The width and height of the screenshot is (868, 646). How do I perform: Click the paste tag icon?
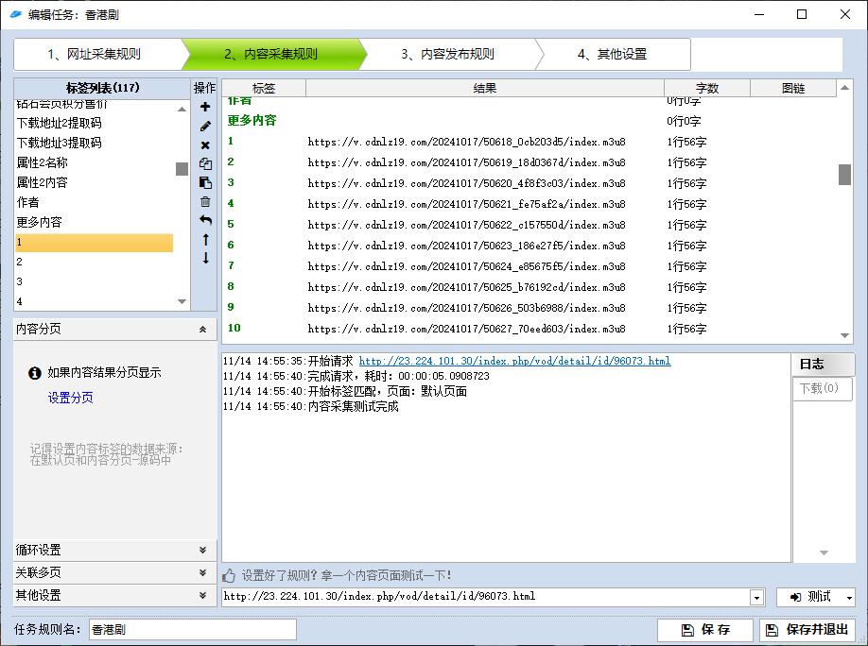click(x=205, y=183)
